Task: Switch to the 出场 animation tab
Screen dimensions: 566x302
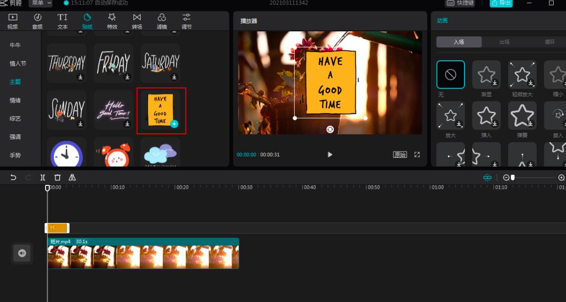Action: [x=504, y=42]
